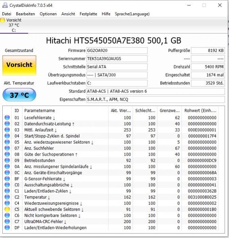This screenshot has width=229, height=238.
Task: Click the Rohwert (Einh.... column header
Action: click(x=200, y=111)
